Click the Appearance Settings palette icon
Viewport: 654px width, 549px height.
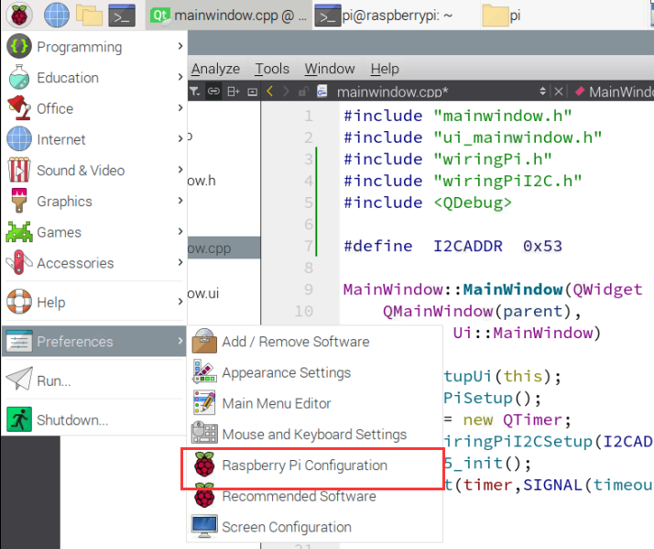(204, 371)
